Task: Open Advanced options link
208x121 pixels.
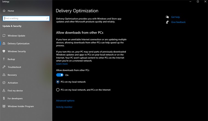Action: [65, 100]
